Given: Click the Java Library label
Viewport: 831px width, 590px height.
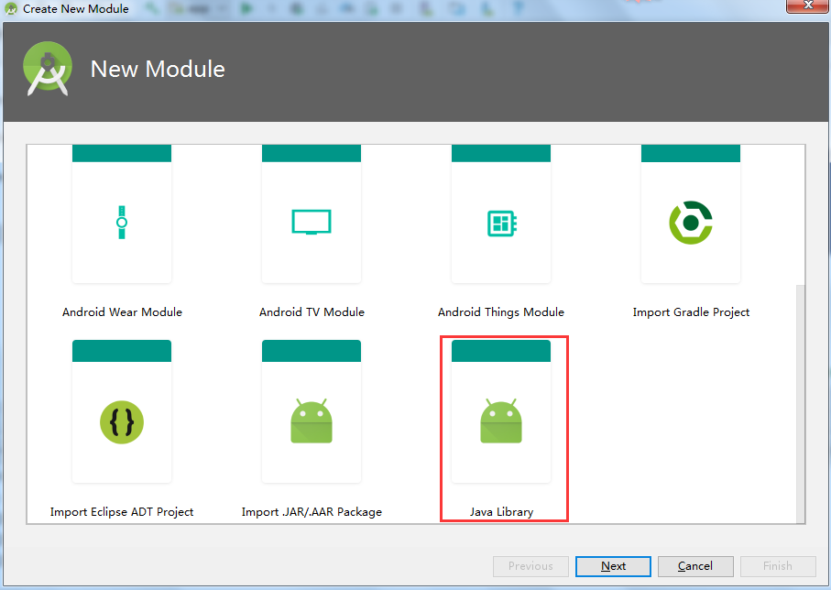Looking at the screenshot, I should [x=501, y=512].
